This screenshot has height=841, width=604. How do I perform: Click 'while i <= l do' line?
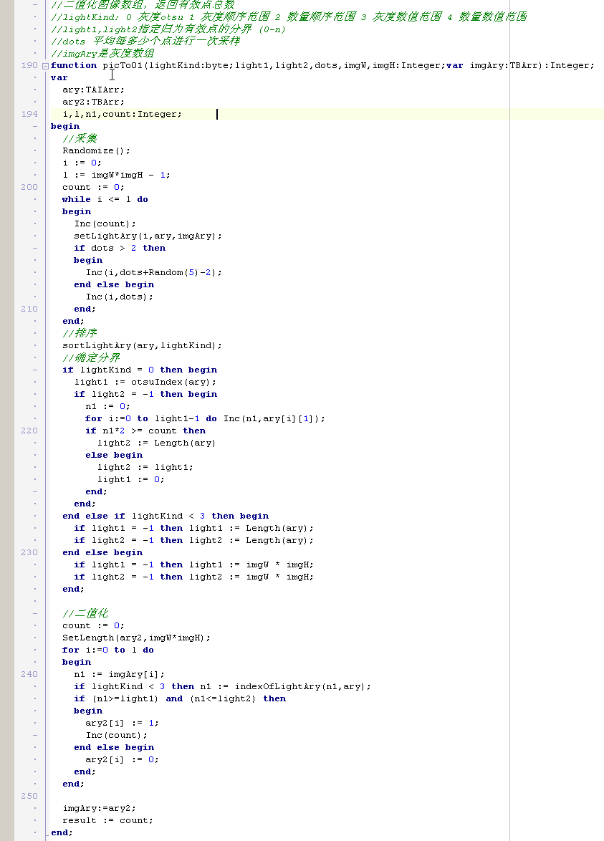105,200
